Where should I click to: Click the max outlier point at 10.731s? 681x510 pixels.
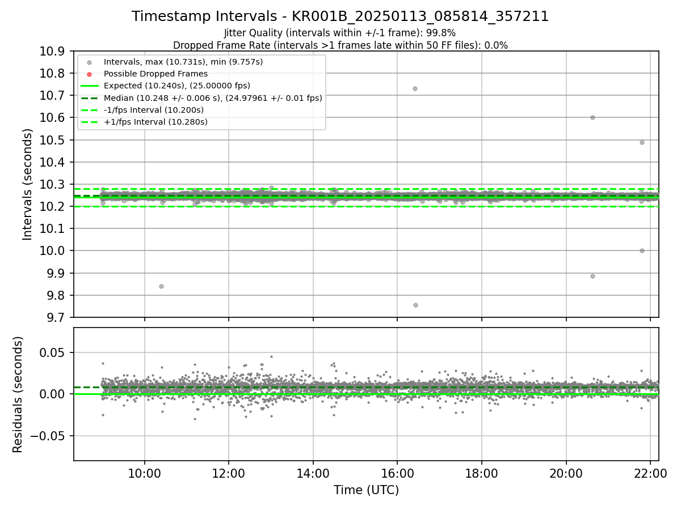click(415, 88)
